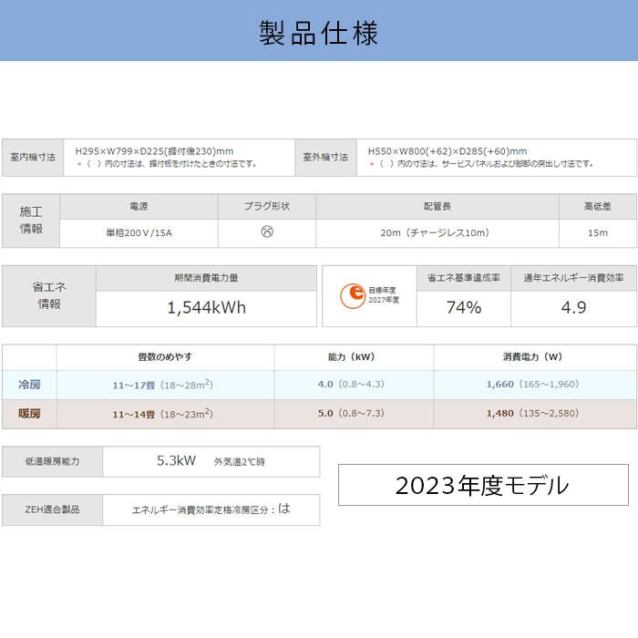Select the 1,544kWh value
Screen dimensions: 638x638
pyautogui.click(x=207, y=308)
